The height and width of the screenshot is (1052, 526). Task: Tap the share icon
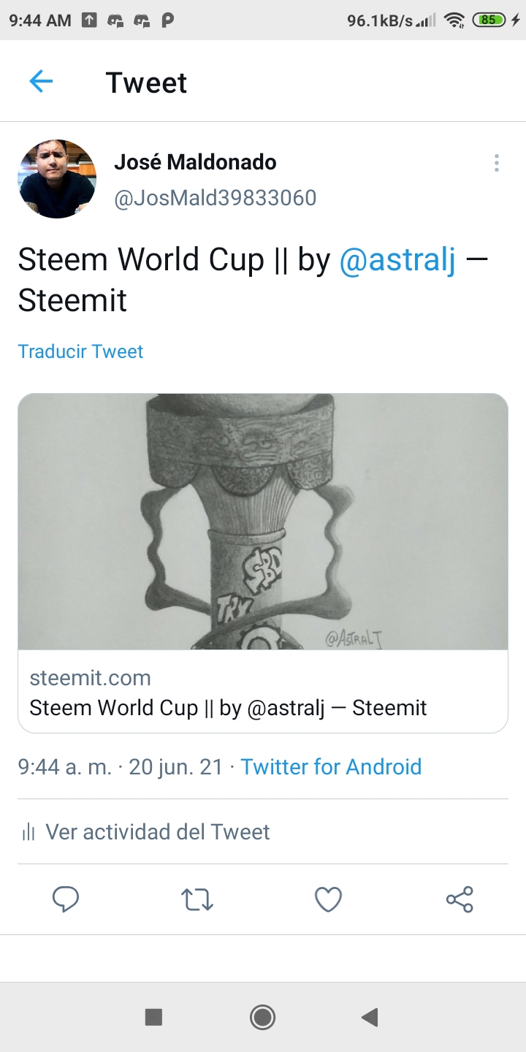click(x=460, y=899)
